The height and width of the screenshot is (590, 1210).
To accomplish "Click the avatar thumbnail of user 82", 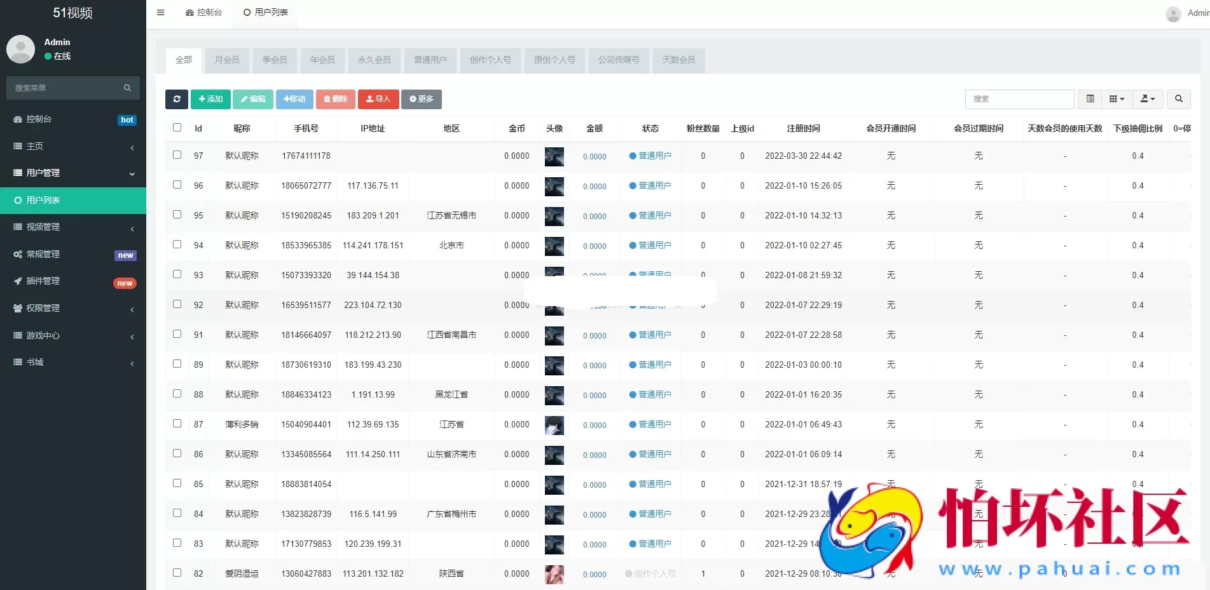I will tap(554, 574).
